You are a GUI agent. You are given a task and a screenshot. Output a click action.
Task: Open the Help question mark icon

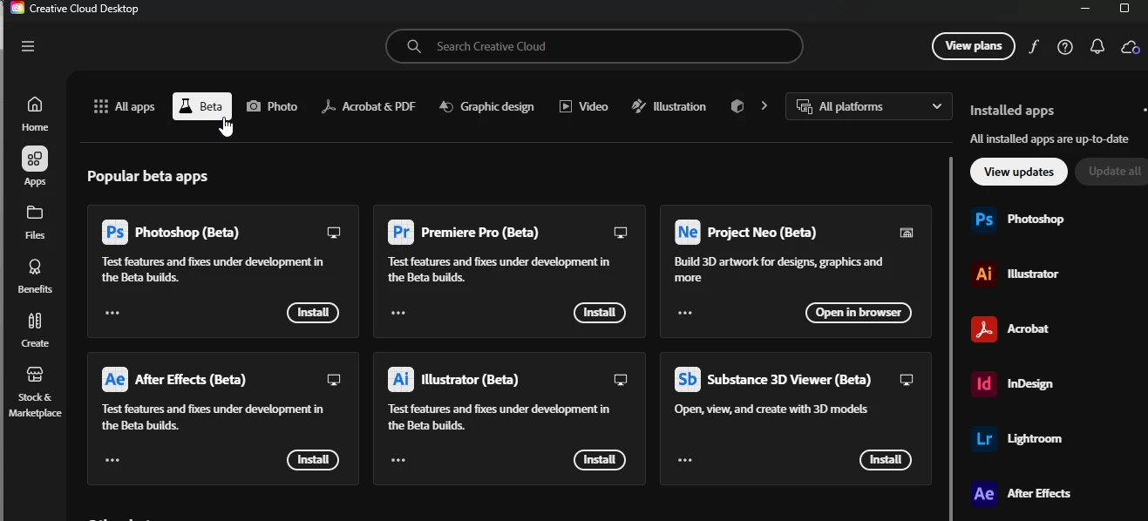[1065, 47]
